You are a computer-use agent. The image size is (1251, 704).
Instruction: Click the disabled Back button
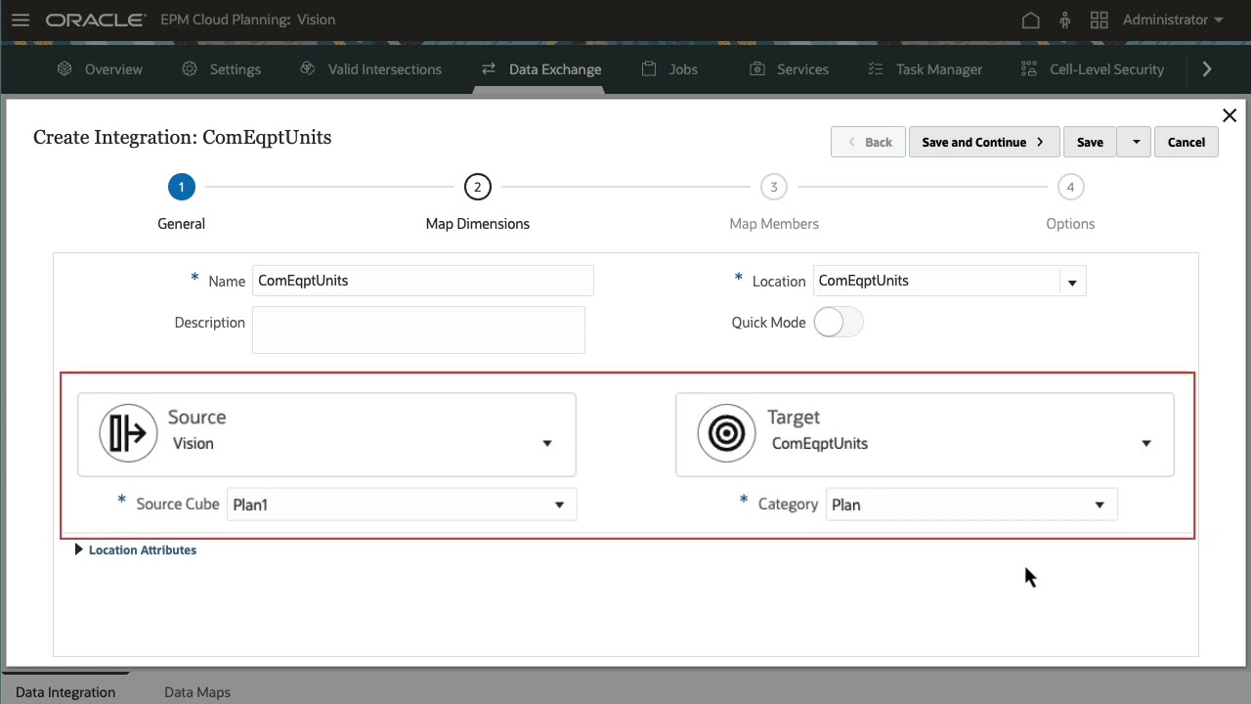868,142
